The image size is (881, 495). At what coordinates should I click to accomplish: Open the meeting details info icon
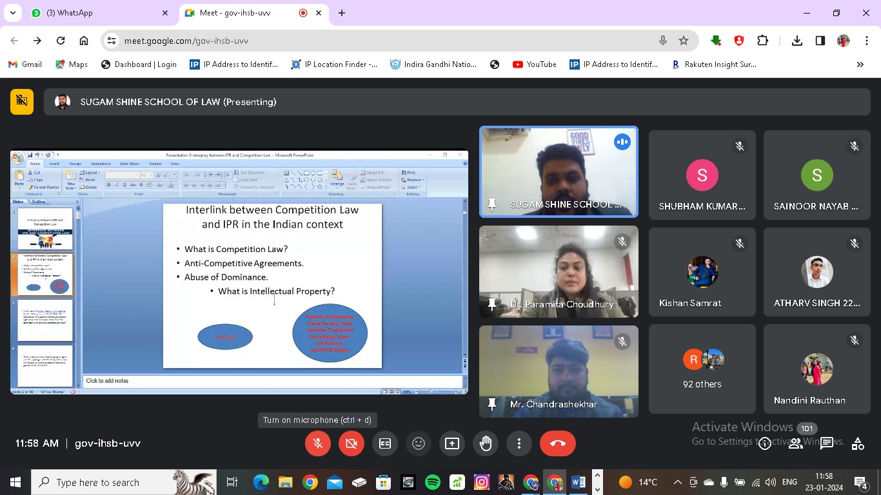click(765, 443)
